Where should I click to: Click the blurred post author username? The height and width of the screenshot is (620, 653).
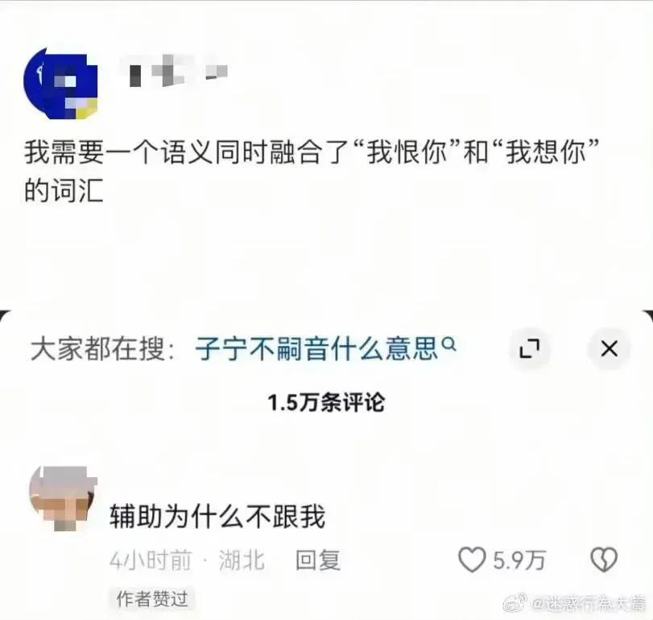point(174,72)
